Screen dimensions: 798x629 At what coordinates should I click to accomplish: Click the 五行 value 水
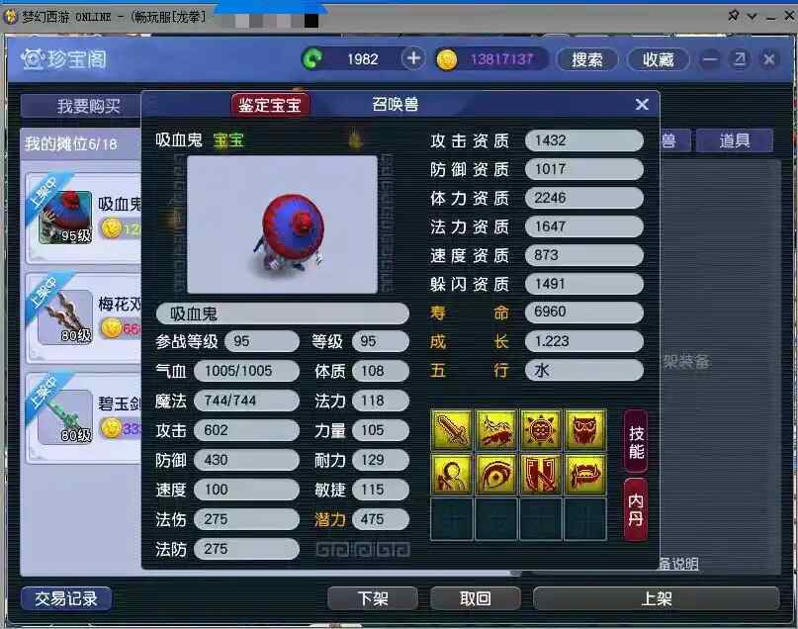tap(584, 370)
